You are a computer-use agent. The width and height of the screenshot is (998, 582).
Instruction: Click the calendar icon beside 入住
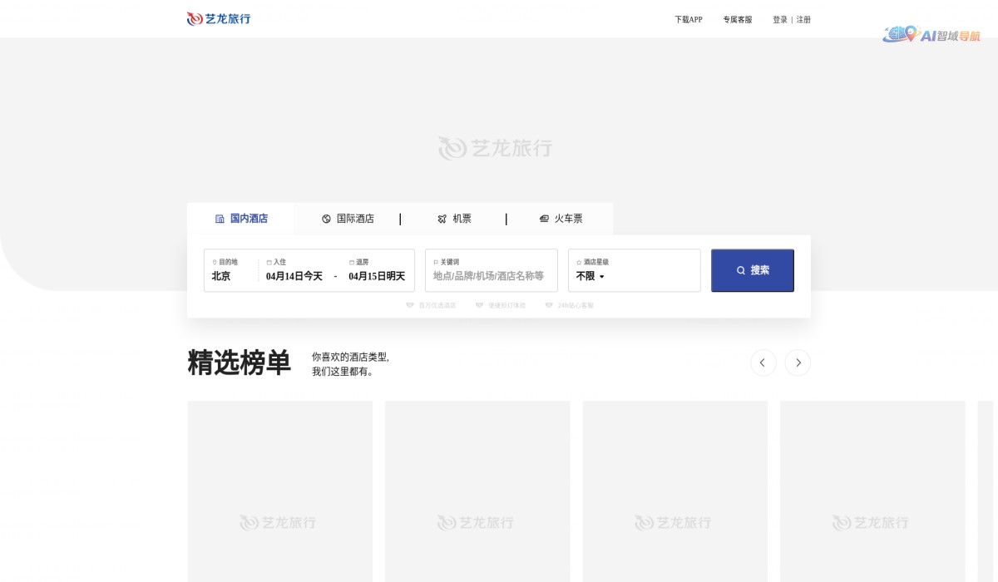tap(269, 261)
